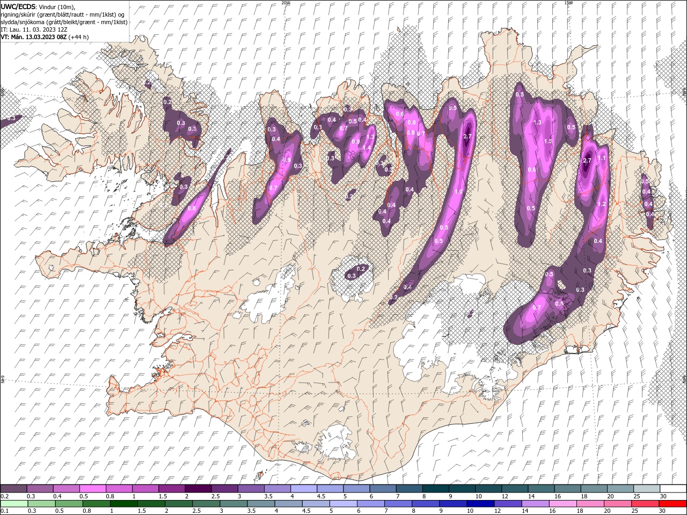Select the 'IT: Lau. 11. 03. 2023 12Z' line
This screenshot has height=515, width=687.
coord(33,30)
